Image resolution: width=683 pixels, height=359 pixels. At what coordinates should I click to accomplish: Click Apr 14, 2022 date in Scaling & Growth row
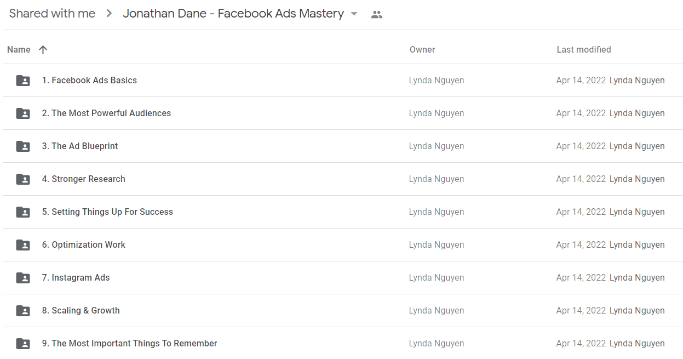581,310
